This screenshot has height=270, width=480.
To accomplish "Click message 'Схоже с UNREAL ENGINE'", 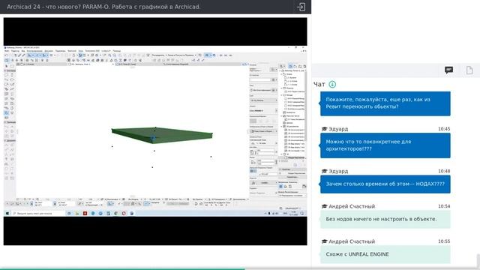I will 385,254.
